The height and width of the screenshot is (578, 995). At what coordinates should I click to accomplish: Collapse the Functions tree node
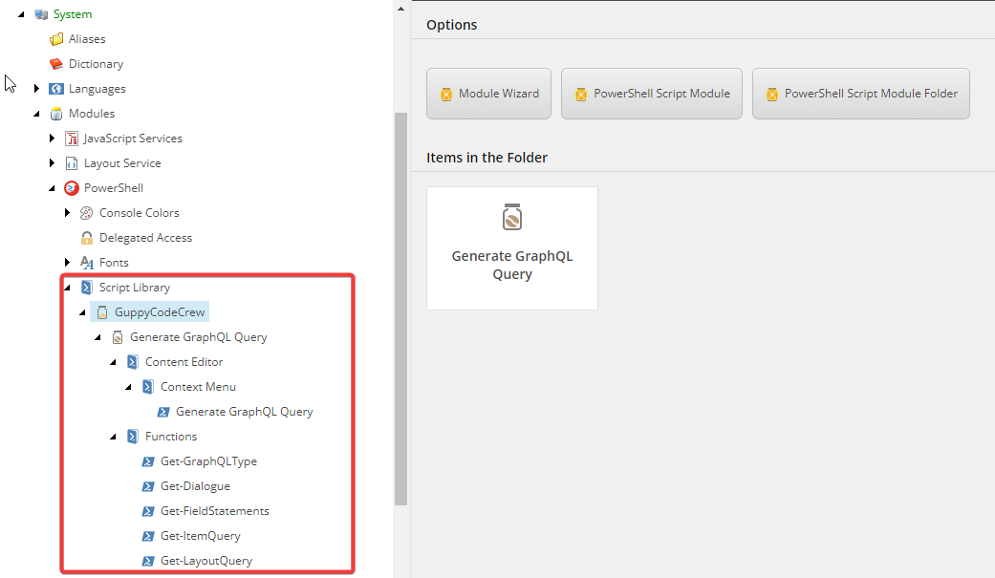pos(112,436)
